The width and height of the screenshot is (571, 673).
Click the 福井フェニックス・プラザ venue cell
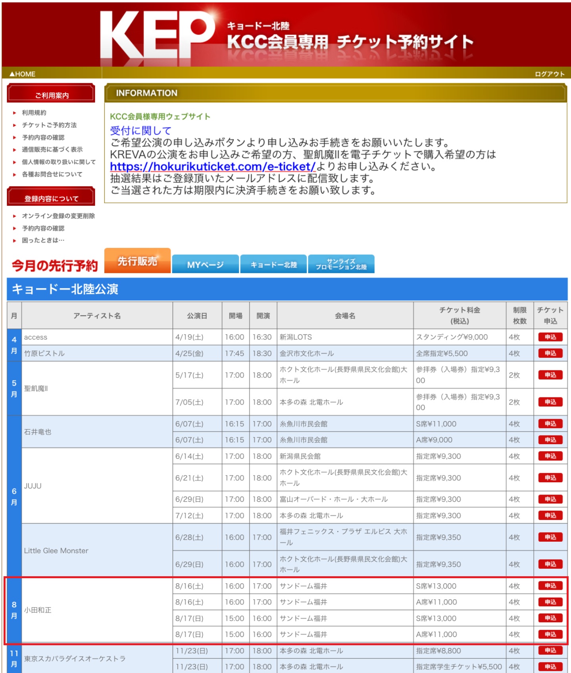pyautogui.click(x=345, y=537)
